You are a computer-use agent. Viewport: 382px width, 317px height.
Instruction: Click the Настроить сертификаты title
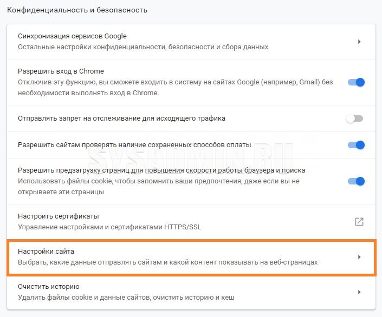tap(59, 216)
